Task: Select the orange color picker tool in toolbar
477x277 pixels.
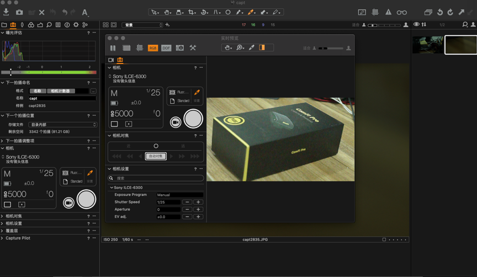Action: 251,12
